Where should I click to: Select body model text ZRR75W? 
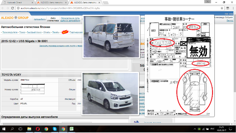tap(25, 80)
